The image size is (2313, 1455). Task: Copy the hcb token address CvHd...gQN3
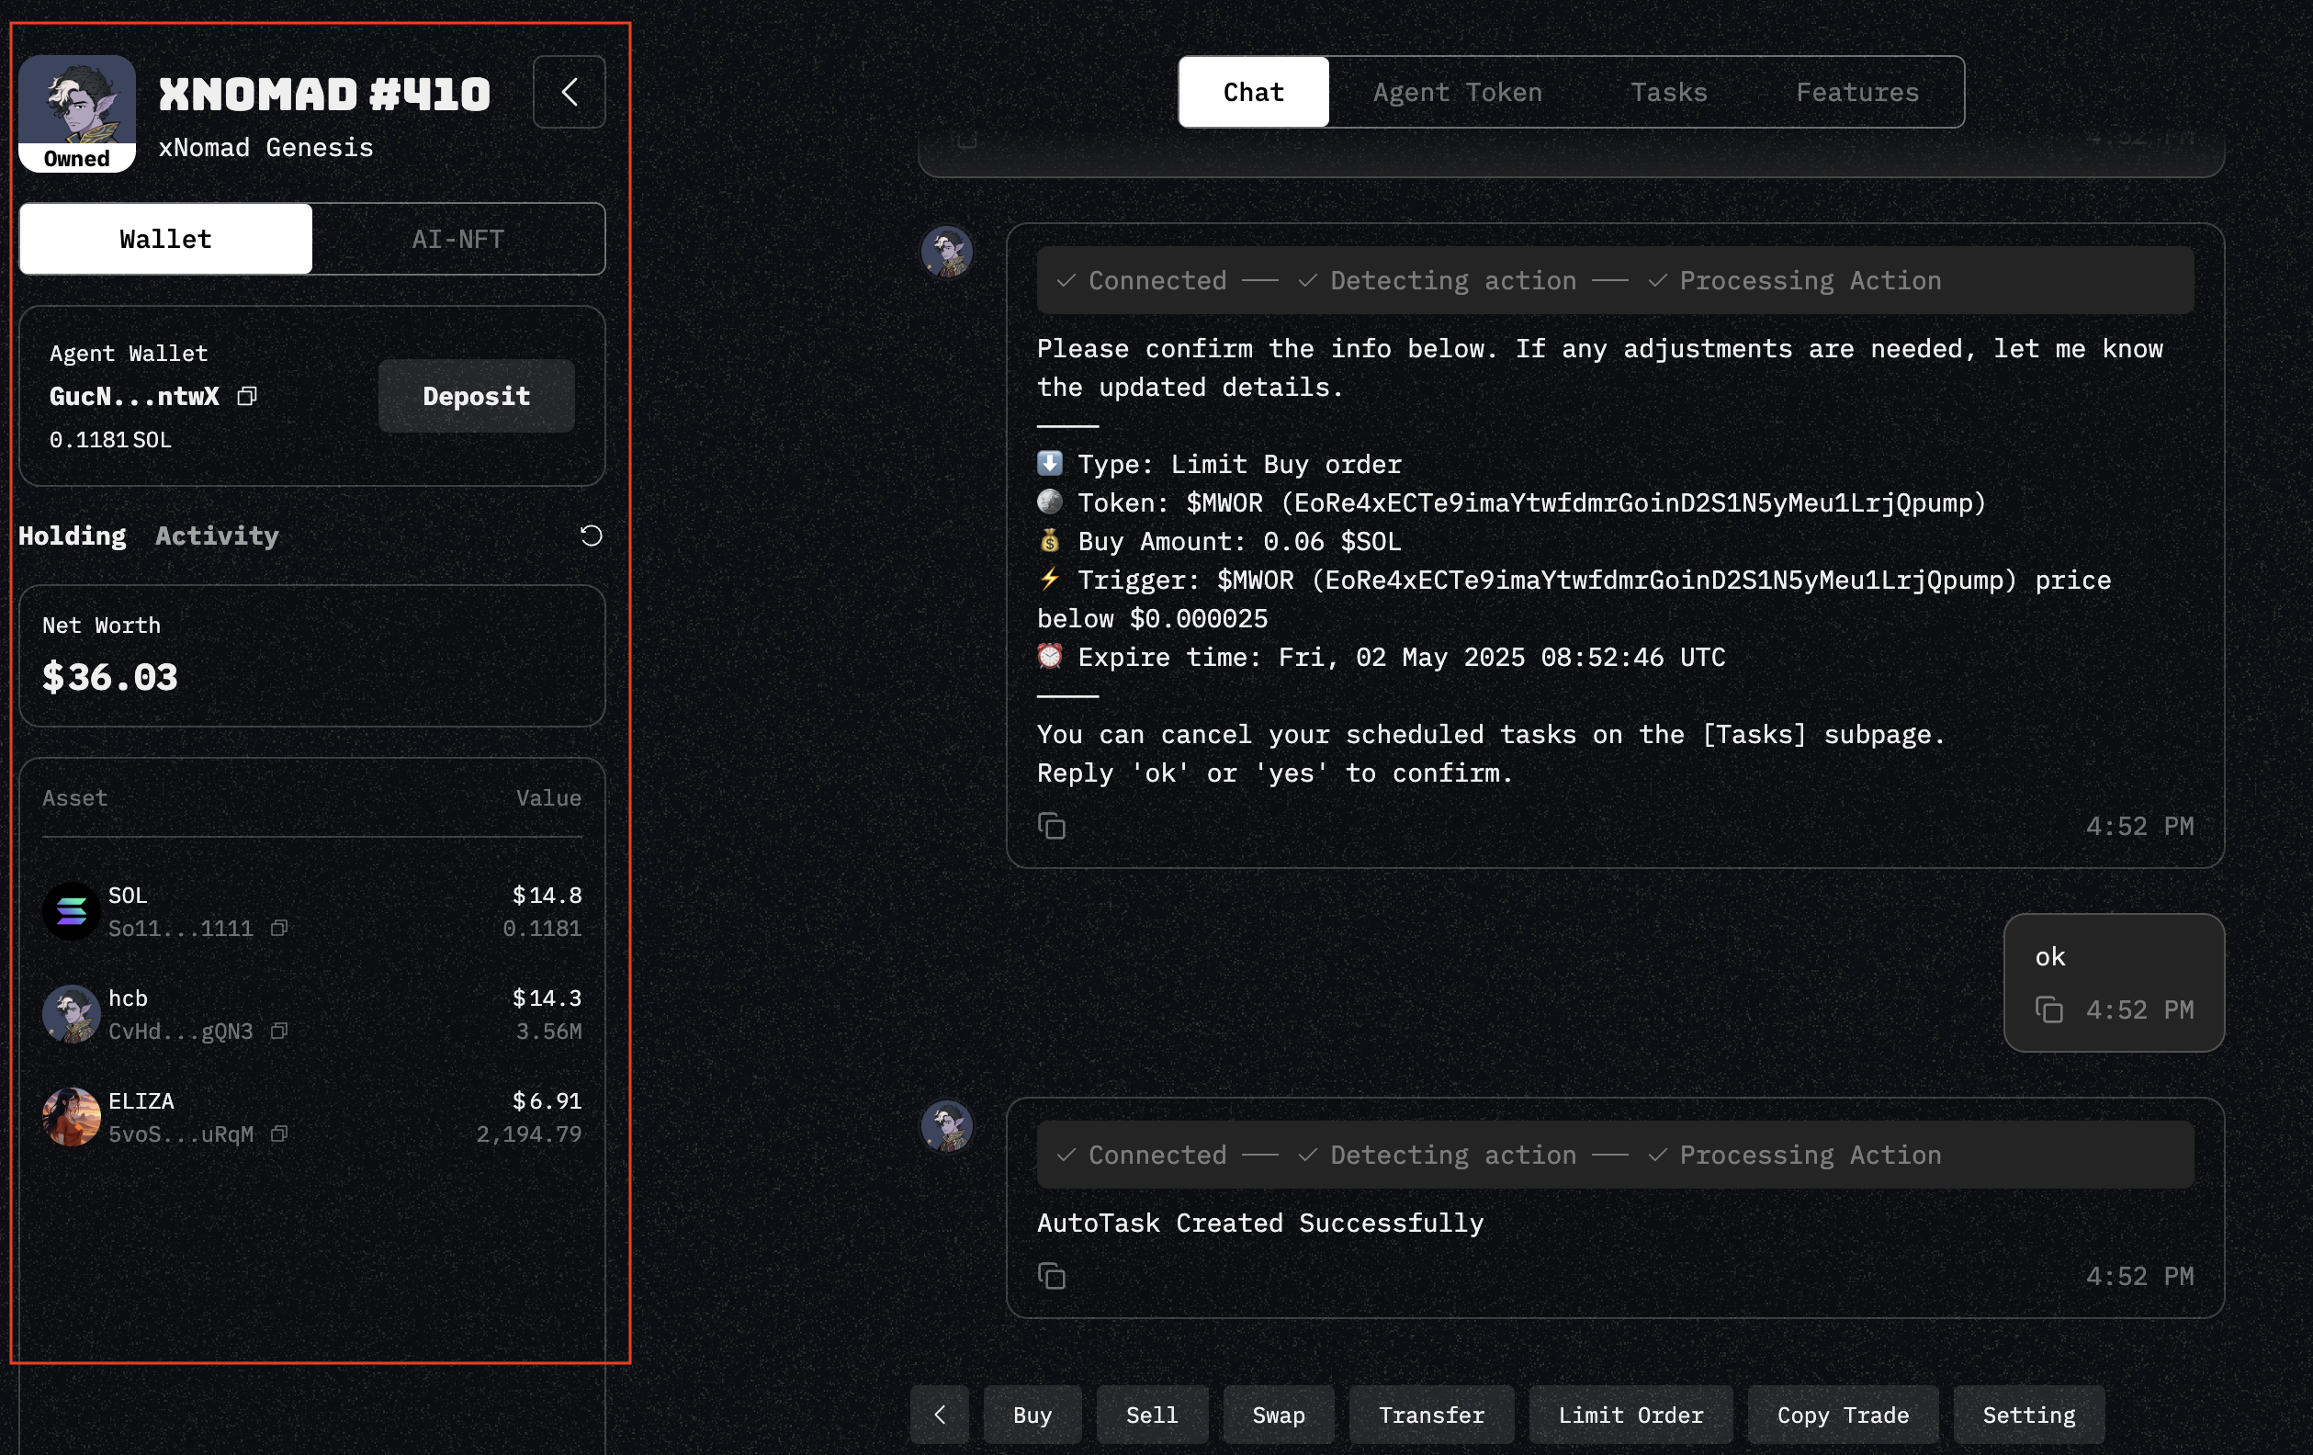point(278,1031)
